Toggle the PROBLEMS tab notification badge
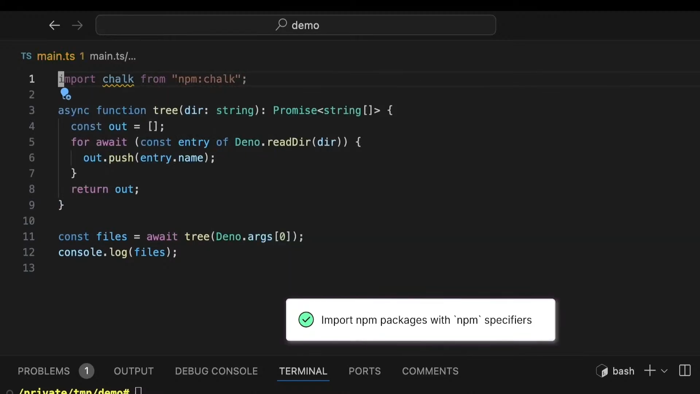The height and width of the screenshot is (394, 700). tap(86, 371)
